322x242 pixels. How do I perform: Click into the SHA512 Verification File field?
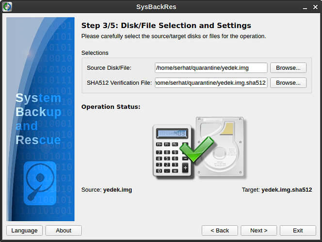click(211, 83)
